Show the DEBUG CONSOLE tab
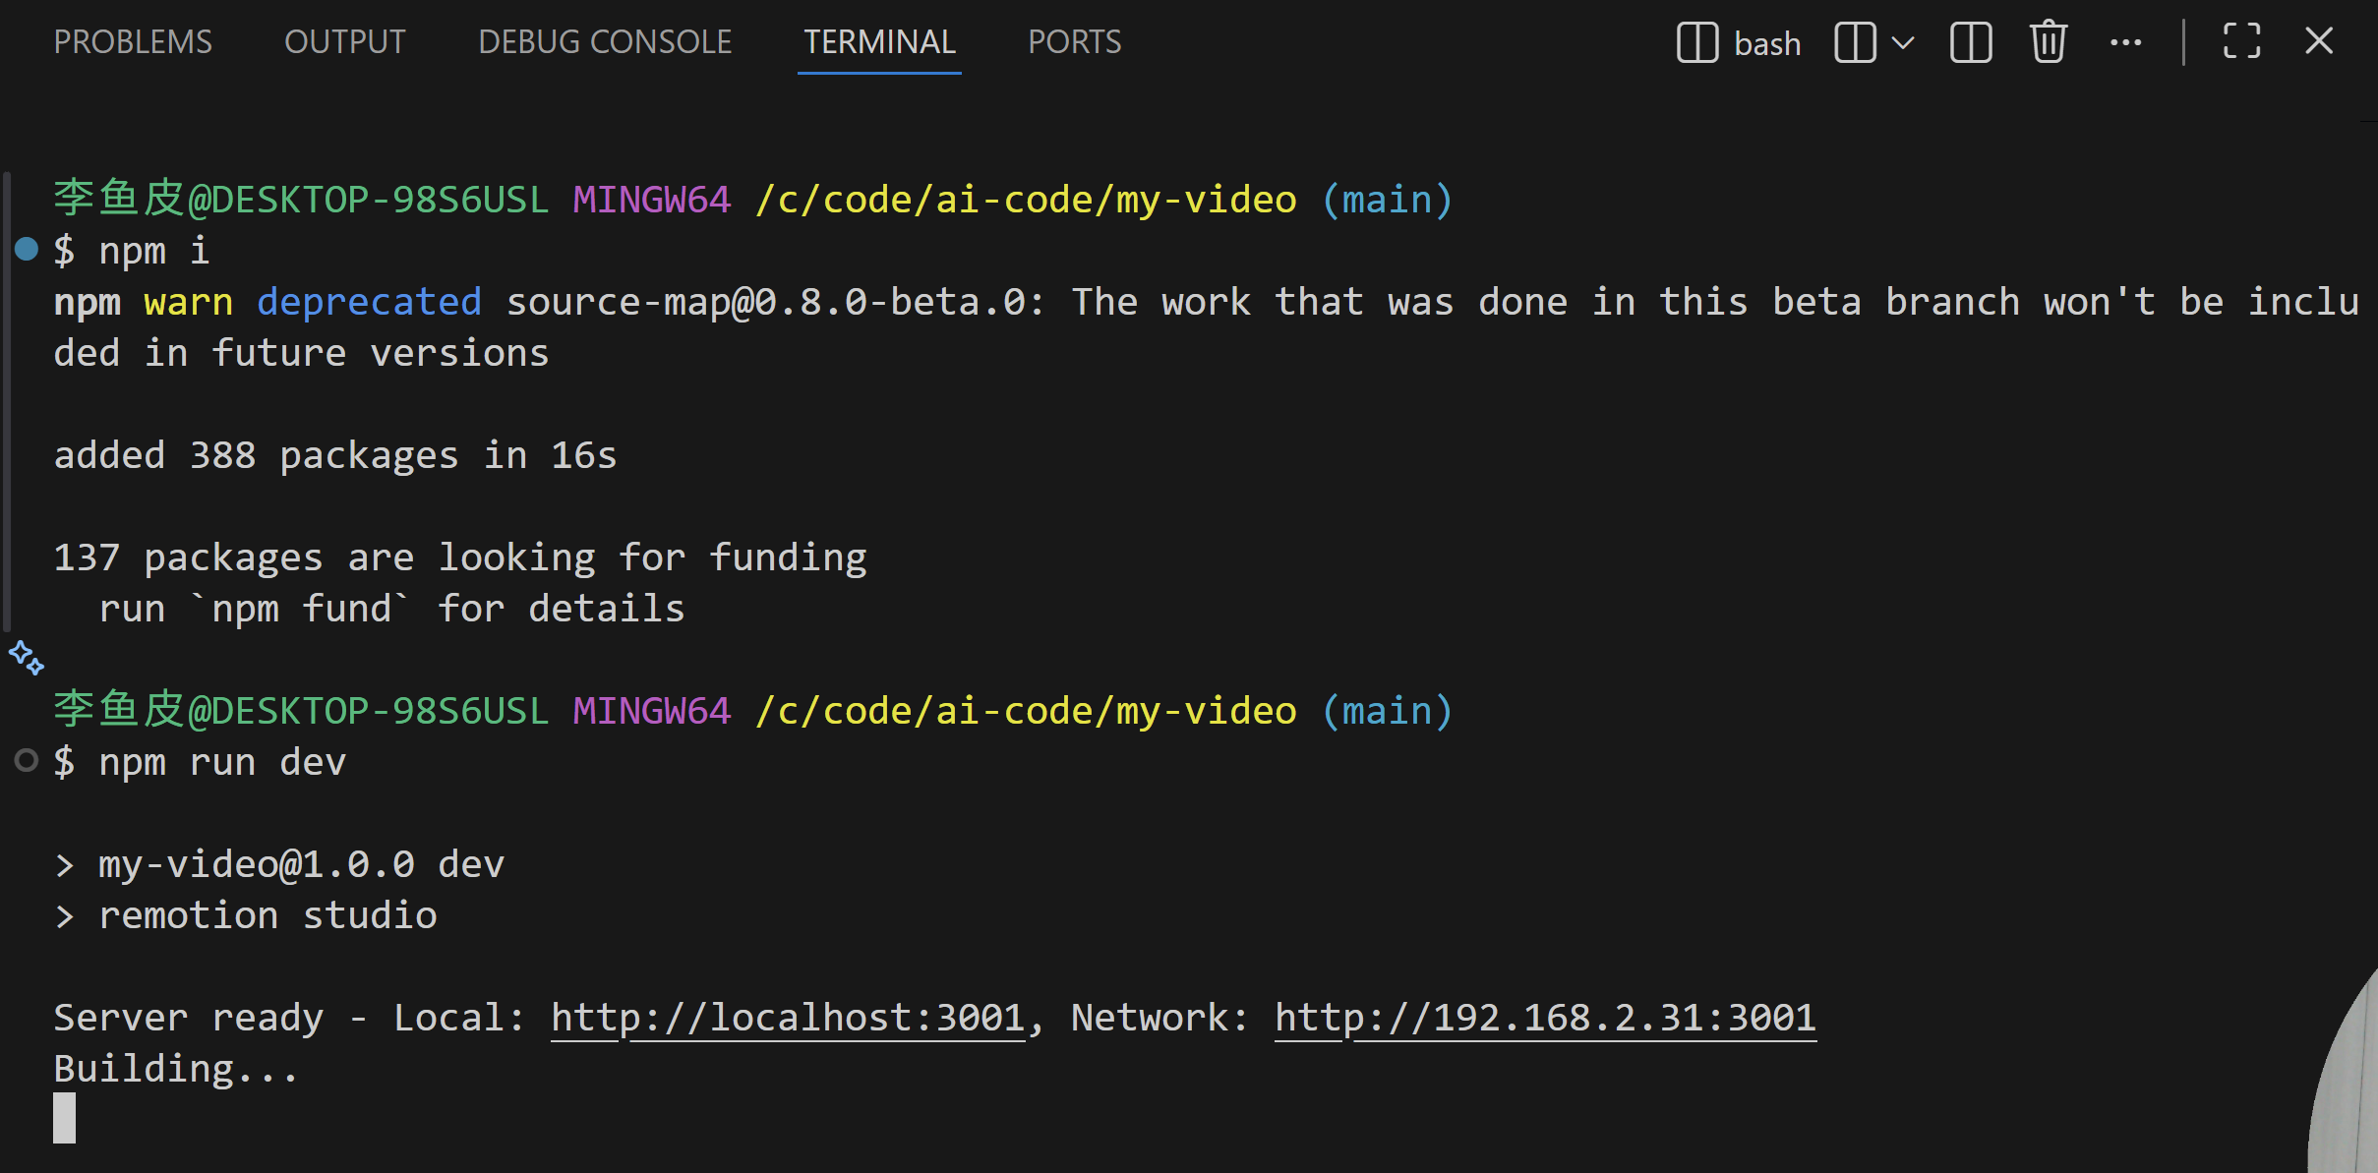The height and width of the screenshot is (1173, 2378). (x=605, y=41)
